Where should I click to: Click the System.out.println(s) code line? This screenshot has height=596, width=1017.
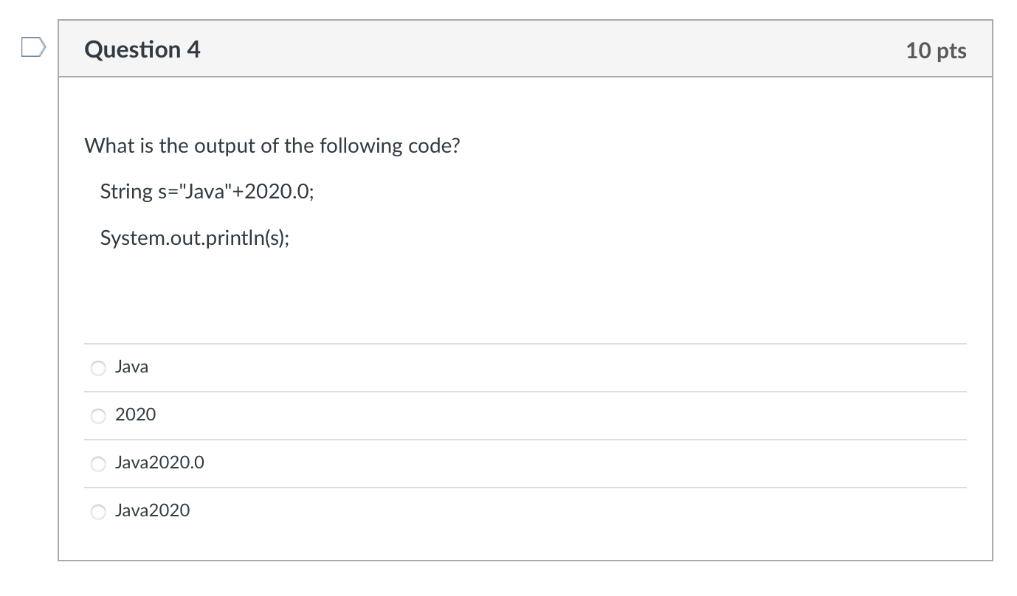click(x=195, y=239)
